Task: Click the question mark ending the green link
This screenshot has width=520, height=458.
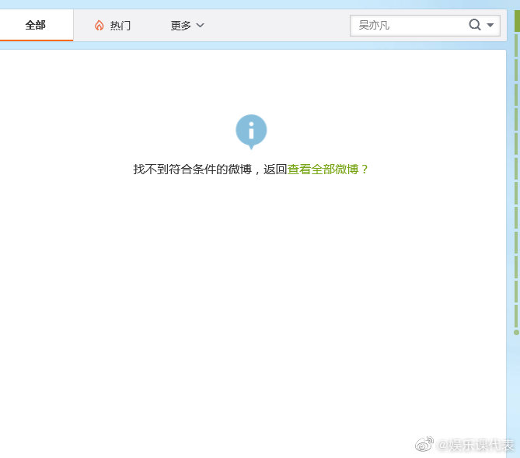Action: tap(364, 170)
